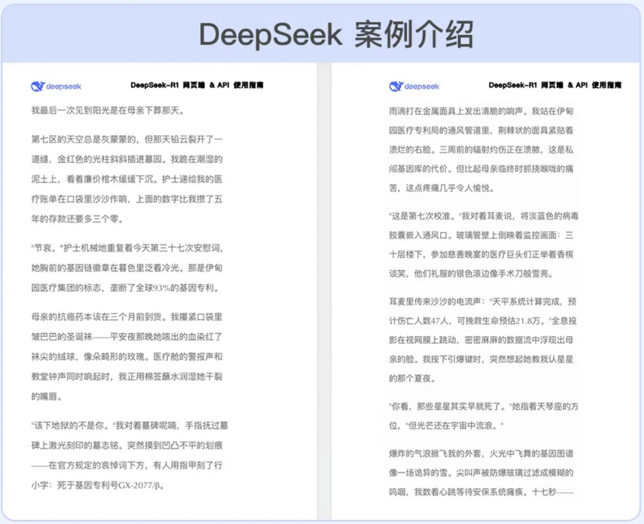
Task: Click the line starting "溃烂的右脸。三周前"
Action: click(x=481, y=150)
